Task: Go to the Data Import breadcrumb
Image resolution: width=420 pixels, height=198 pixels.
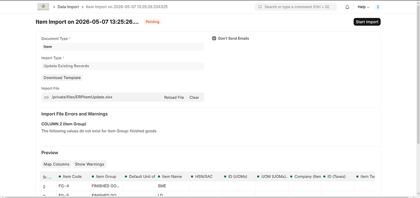Action: (x=68, y=7)
